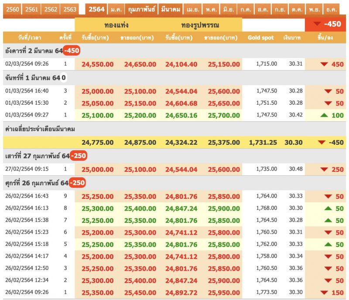Click the down arrow in the 26/02/2564 14:17 row
This screenshot has width=349, height=300.
[328, 256]
